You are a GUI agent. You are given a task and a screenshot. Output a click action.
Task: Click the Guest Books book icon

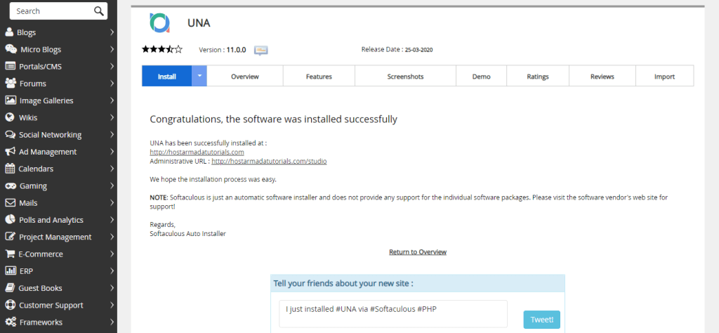tap(10, 287)
